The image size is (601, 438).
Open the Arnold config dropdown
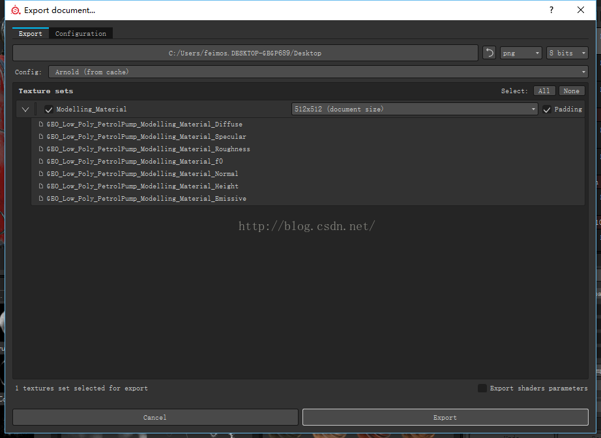(318, 72)
